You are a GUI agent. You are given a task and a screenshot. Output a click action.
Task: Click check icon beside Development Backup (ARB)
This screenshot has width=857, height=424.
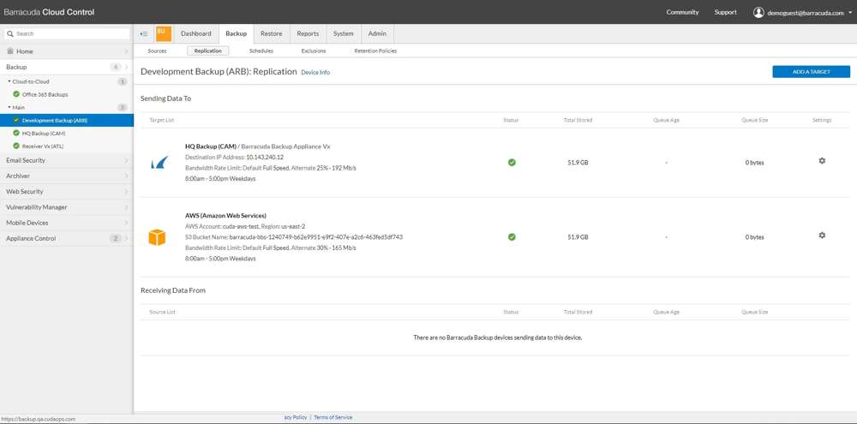pyautogui.click(x=16, y=120)
